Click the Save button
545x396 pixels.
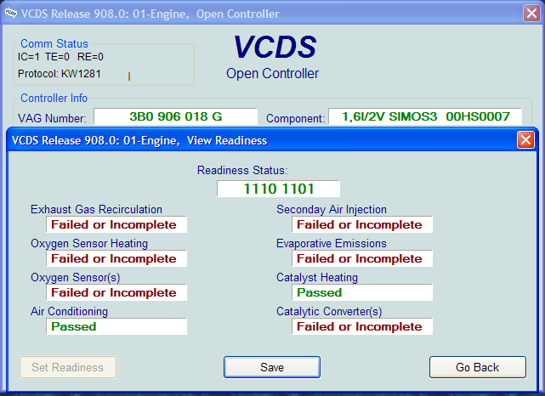click(272, 367)
